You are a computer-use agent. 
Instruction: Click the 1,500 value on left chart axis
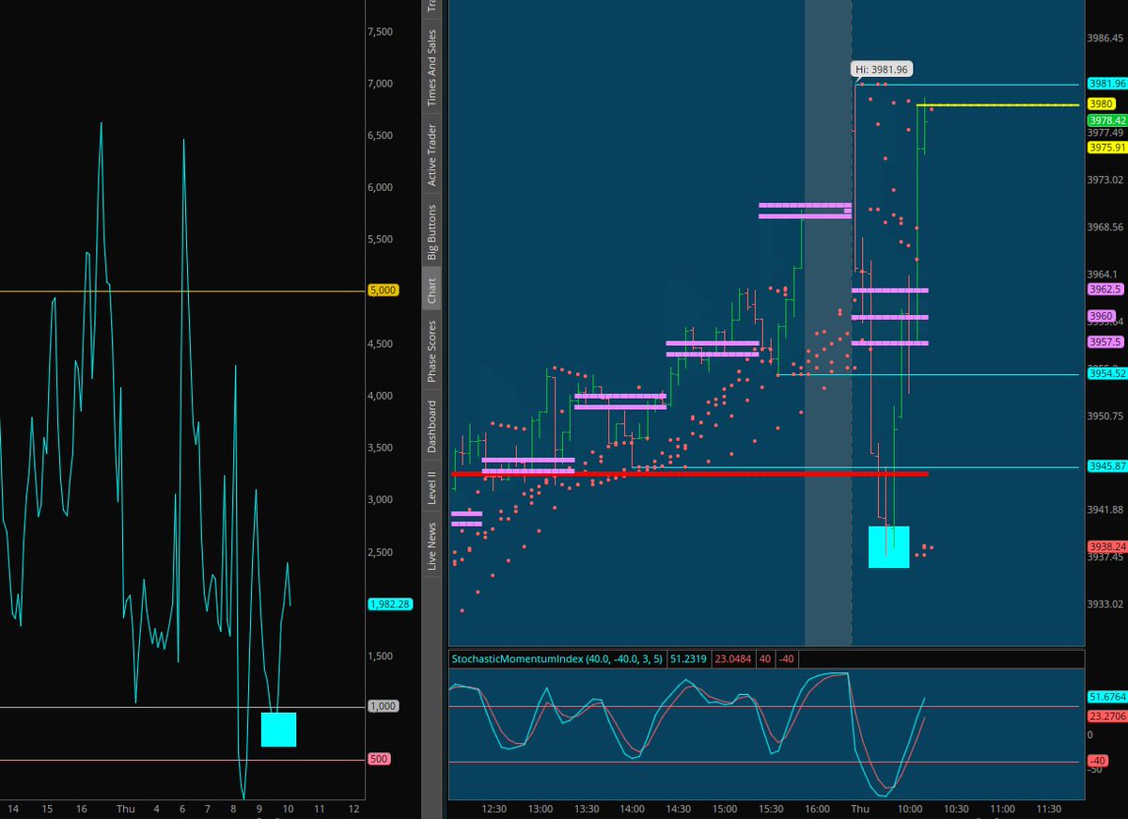(381, 656)
